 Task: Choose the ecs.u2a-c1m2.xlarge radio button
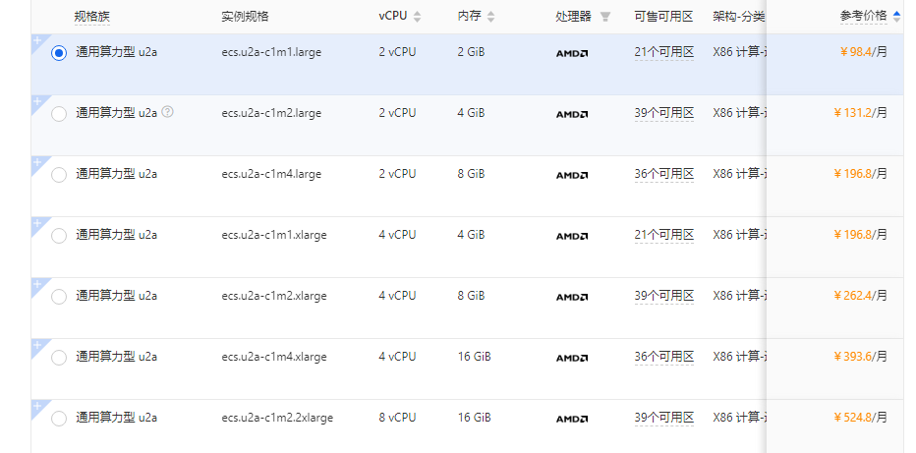click(x=59, y=297)
